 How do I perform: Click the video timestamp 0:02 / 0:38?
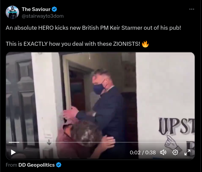click(x=143, y=153)
